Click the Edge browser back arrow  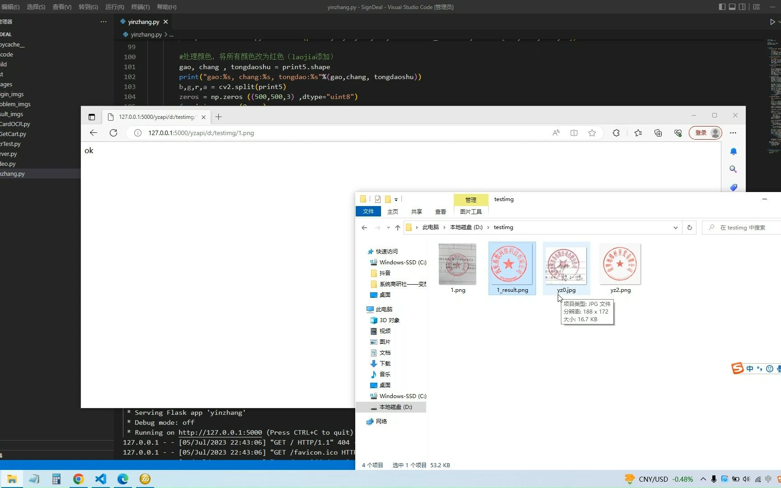94,133
